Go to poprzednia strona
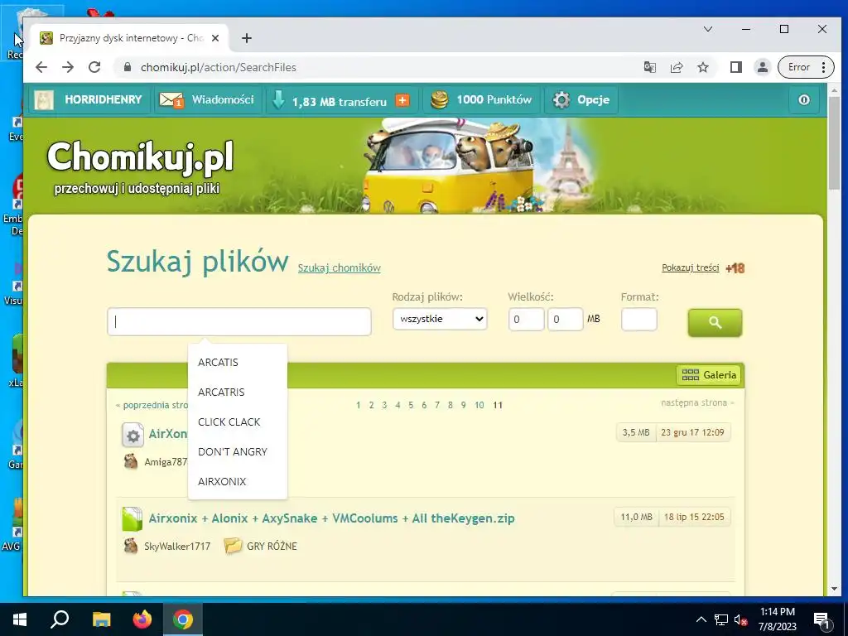The height and width of the screenshot is (636, 848). (x=152, y=405)
